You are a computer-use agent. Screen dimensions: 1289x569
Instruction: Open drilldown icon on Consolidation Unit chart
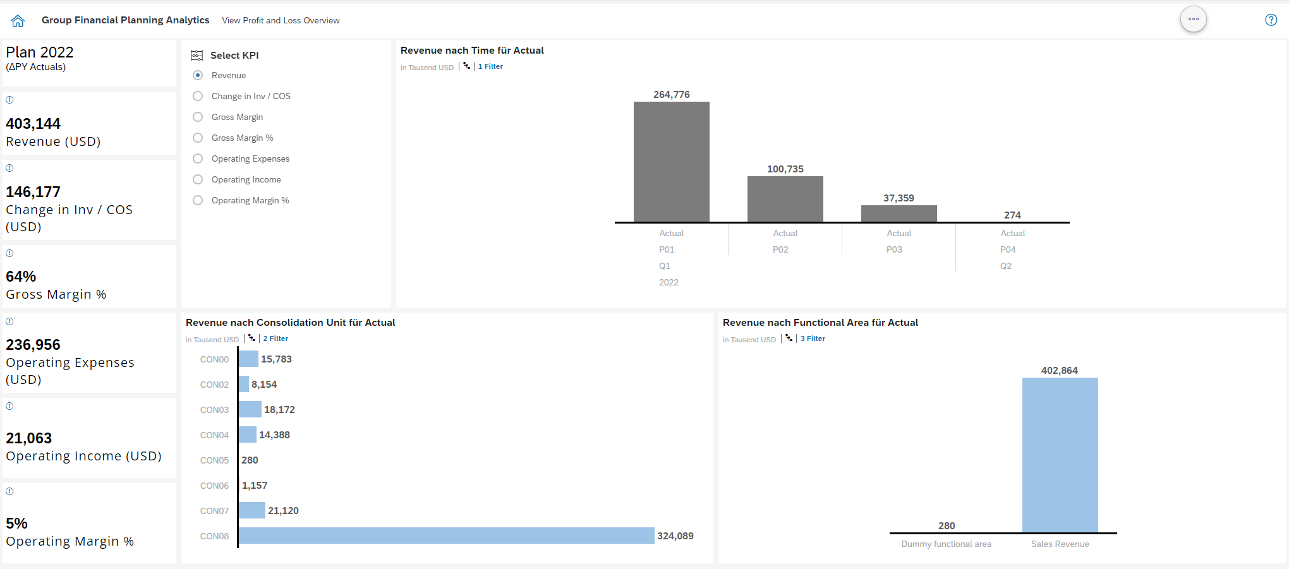(x=251, y=338)
